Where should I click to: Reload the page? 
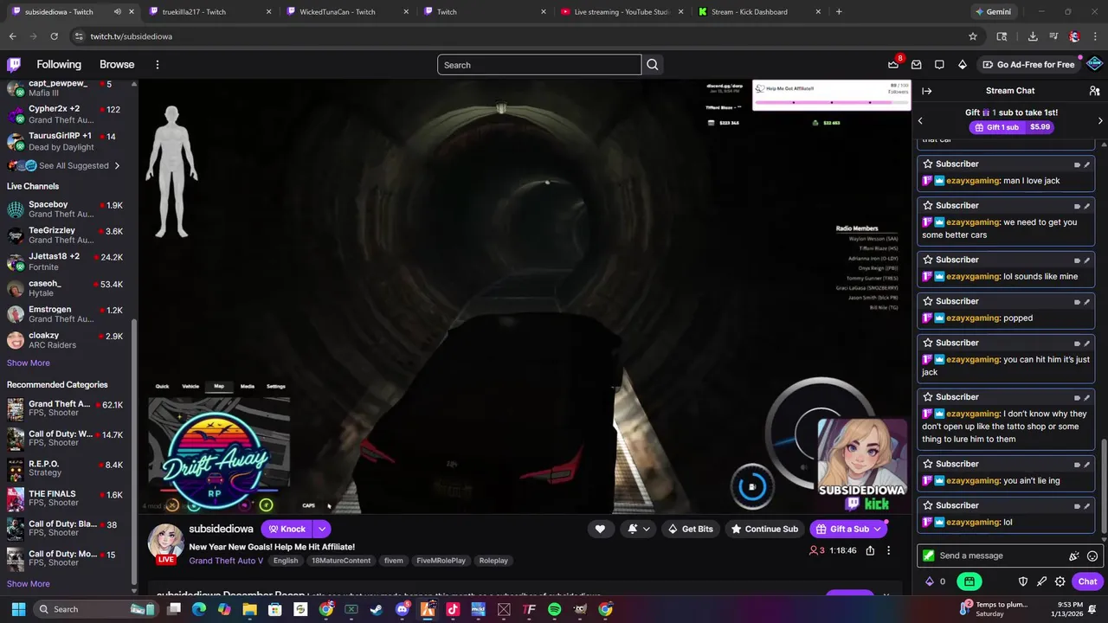click(54, 36)
